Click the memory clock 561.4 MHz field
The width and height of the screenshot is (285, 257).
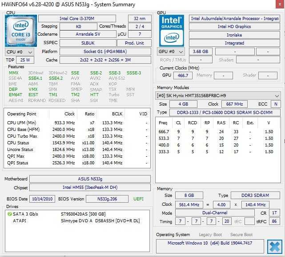tap(189, 205)
